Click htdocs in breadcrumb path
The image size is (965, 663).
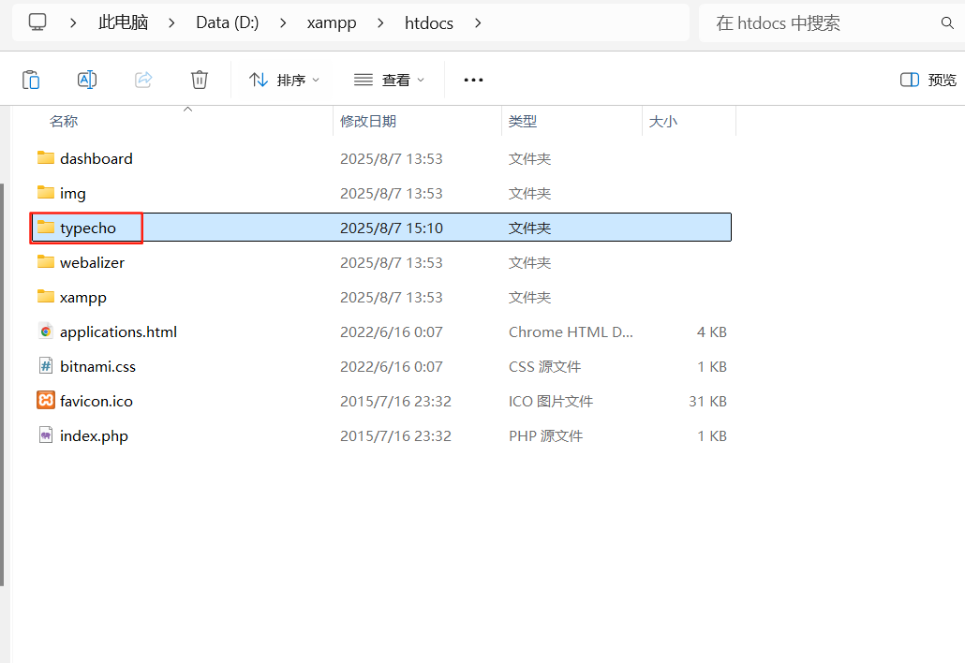click(x=429, y=22)
